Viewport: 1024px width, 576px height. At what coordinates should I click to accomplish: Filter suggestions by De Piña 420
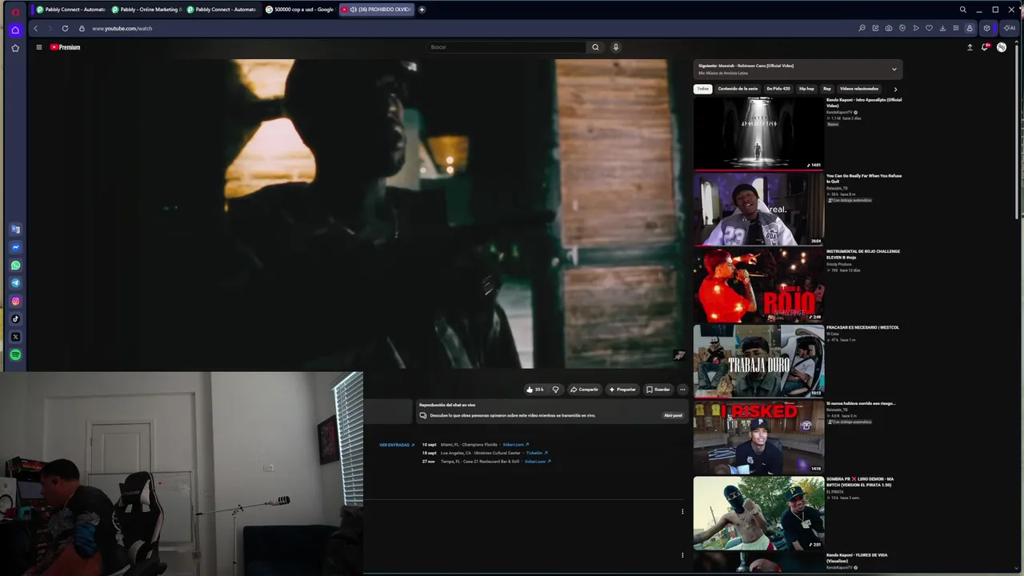click(778, 89)
